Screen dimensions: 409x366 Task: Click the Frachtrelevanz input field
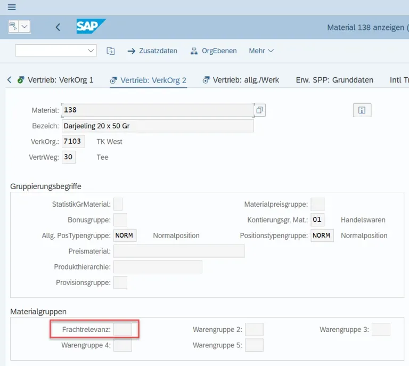(x=122, y=330)
